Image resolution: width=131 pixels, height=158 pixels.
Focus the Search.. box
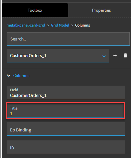click(x=68, y=39)
